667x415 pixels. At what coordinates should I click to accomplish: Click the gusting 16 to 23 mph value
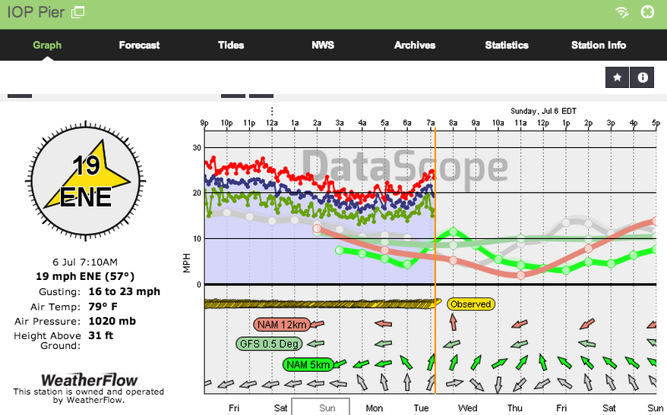pos(125,292)
